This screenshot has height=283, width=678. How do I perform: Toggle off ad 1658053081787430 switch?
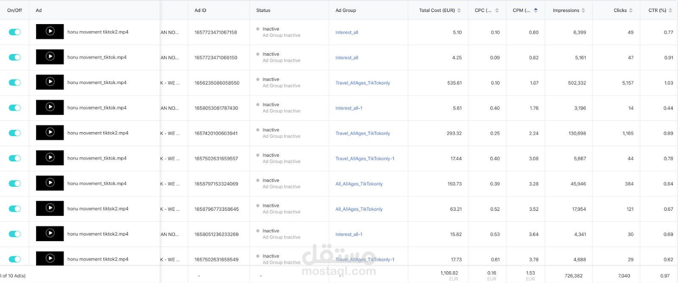(x=15, y=108)
